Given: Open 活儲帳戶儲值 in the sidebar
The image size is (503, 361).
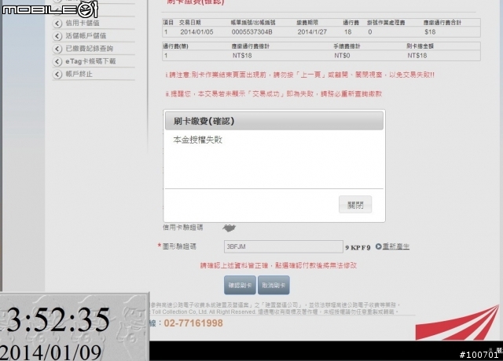Looking at the screenshot, I should coord(86,36).
